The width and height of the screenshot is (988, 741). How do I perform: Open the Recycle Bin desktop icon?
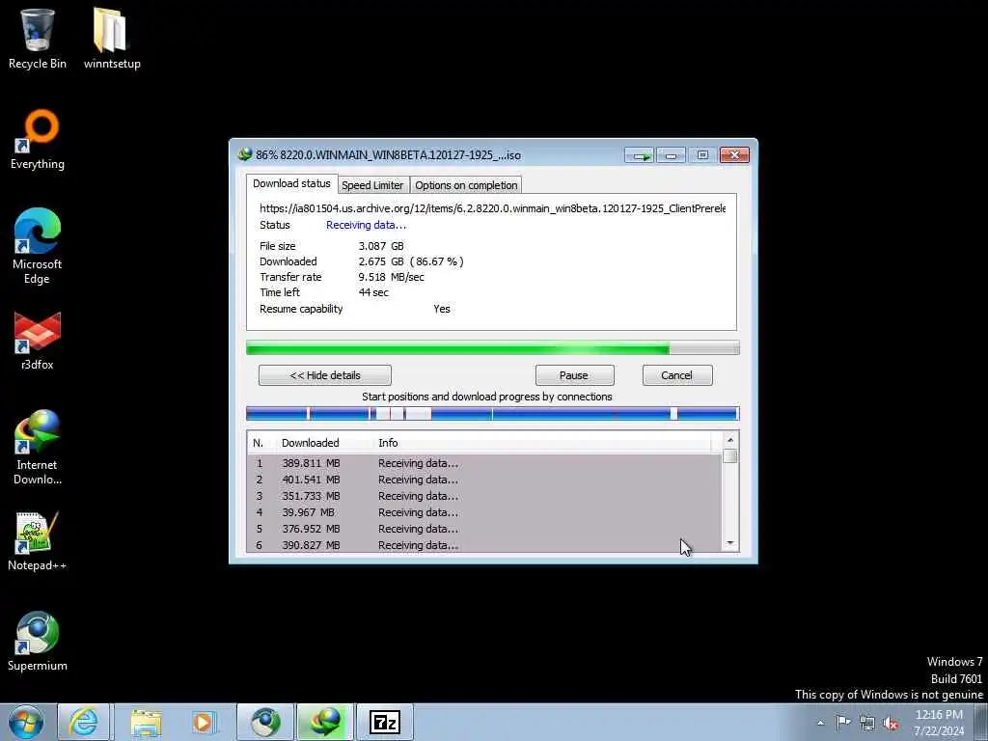[38, 38]
